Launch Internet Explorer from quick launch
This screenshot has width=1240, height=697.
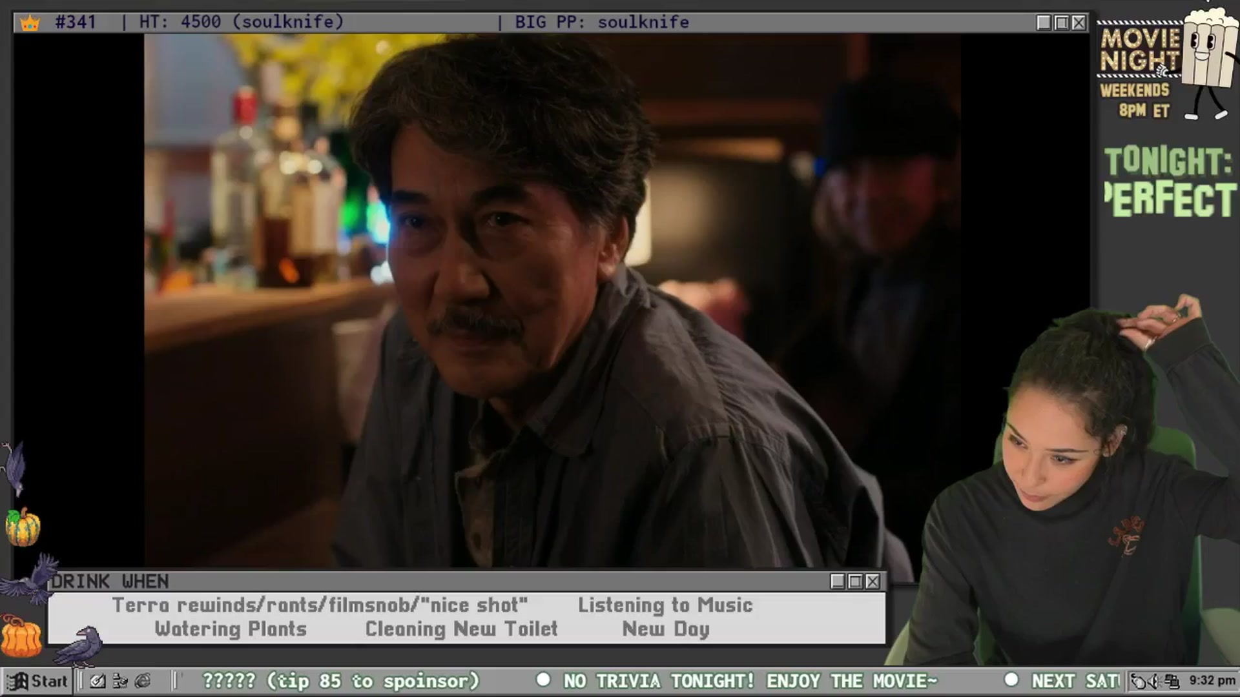point(143,681)
